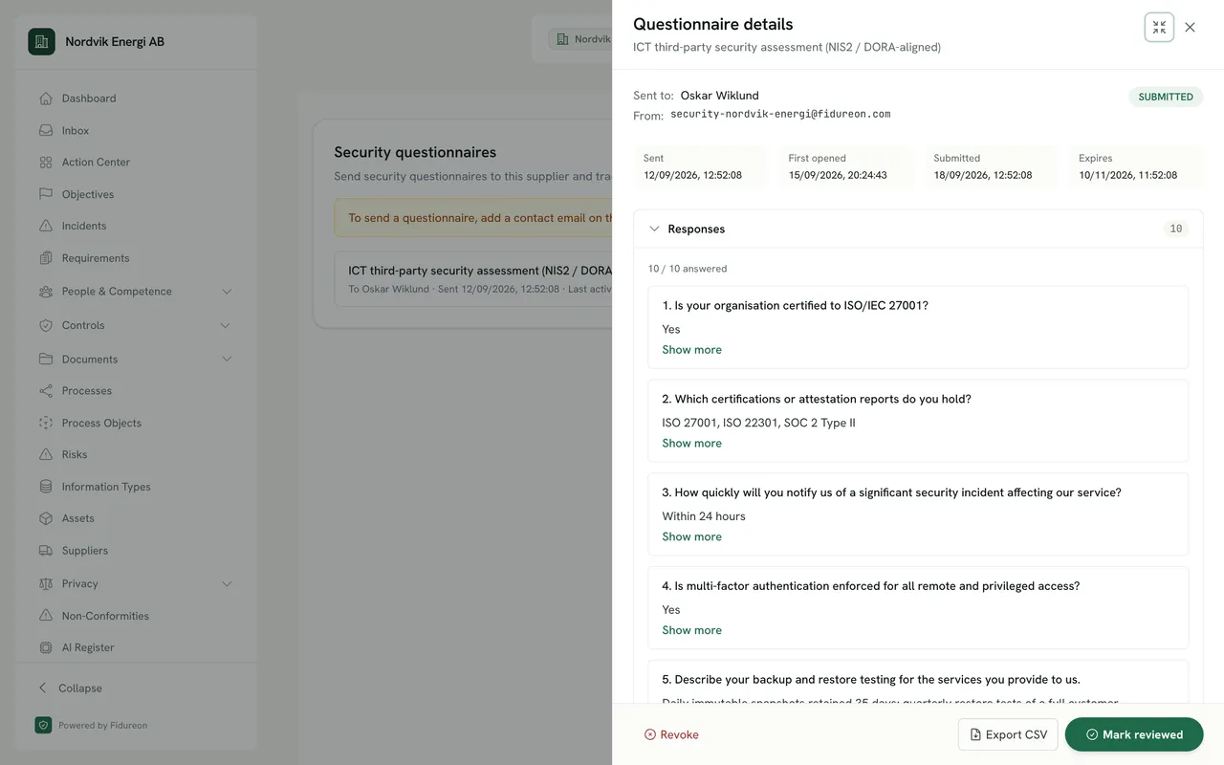Expand the Controls submenu chevron
This screenshot has width=1224, height=765.
pos(226,325)
